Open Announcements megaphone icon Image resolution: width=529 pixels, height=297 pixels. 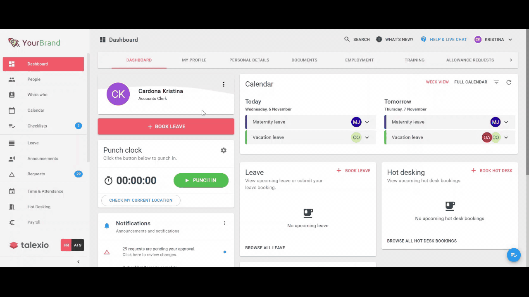(12, 158)
